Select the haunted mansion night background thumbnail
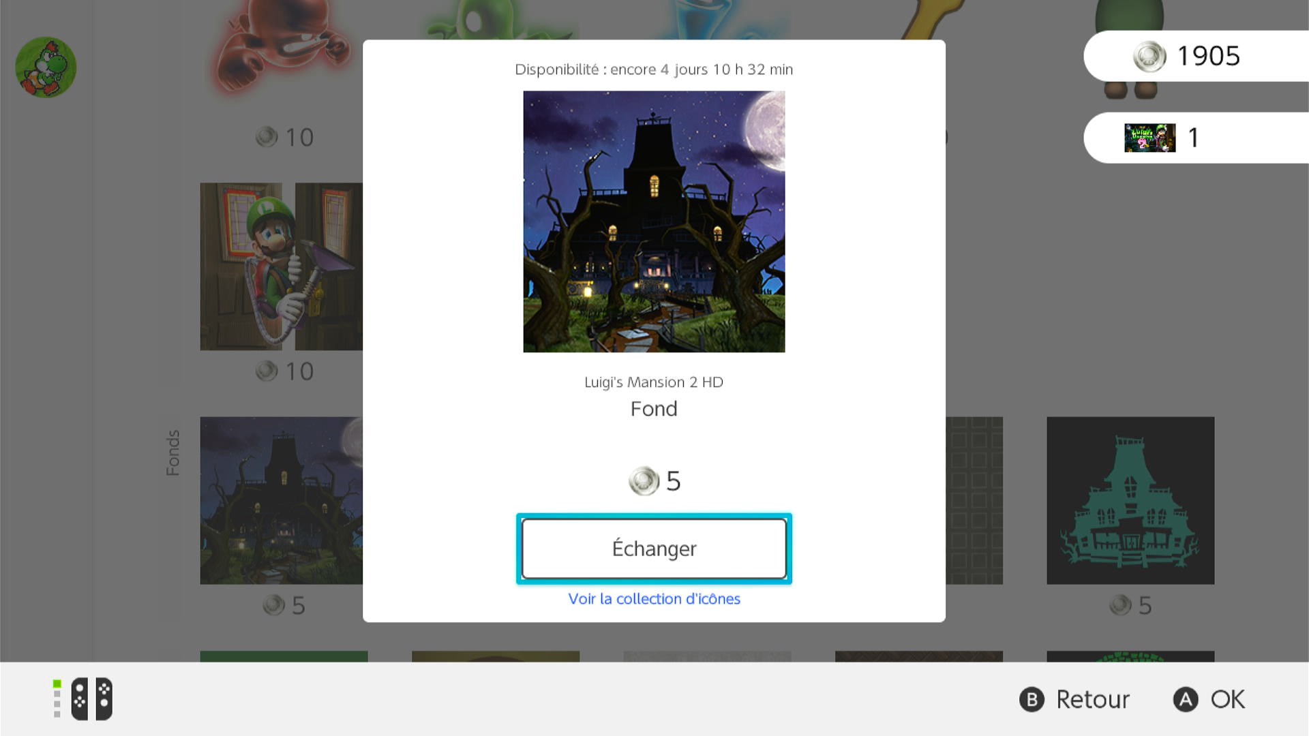1309x736 pixels. click(281, 500)
